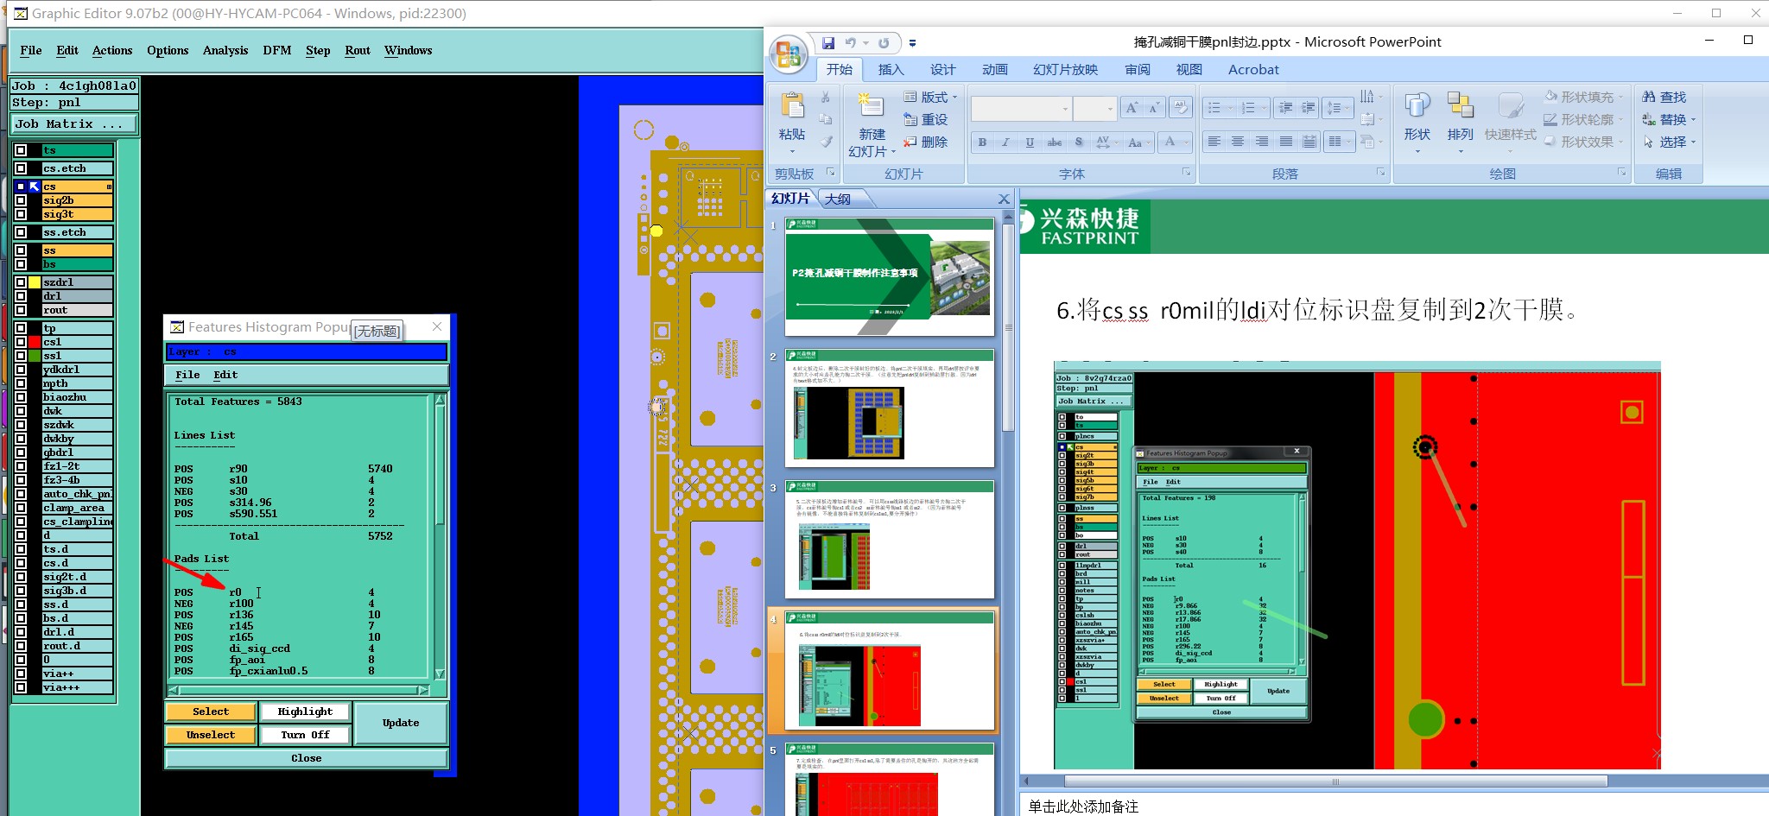1769x816 pixels.
Task: Click the yellow color swatch beside szdrl
Action: coord(35,282)
